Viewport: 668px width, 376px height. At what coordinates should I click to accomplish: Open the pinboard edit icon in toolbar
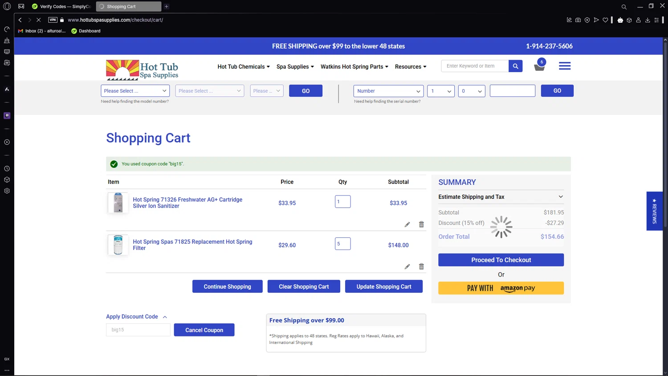click(569, 20)
